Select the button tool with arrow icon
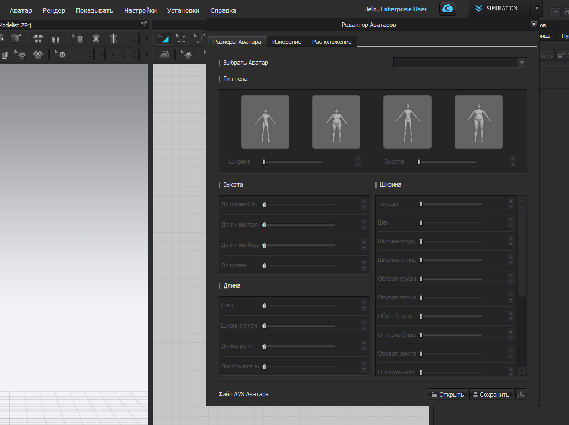This screenshot has height=425, width=569. 60,54
